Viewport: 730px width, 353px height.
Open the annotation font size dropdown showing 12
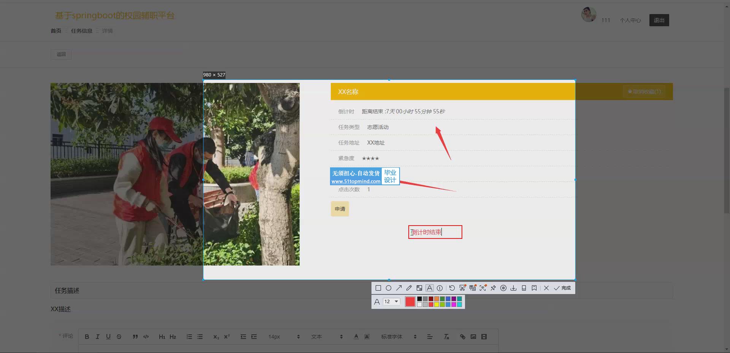pos(391,302)
